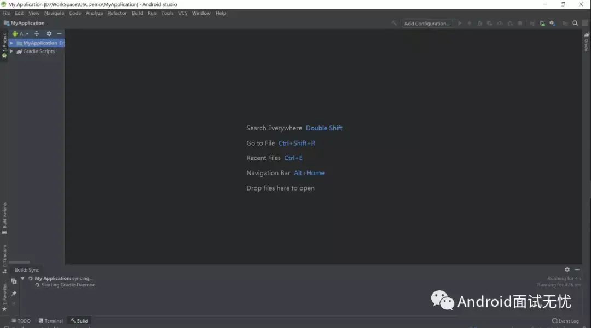
Task: Hide the Build panel with minus icon
Action: point(577,269)
